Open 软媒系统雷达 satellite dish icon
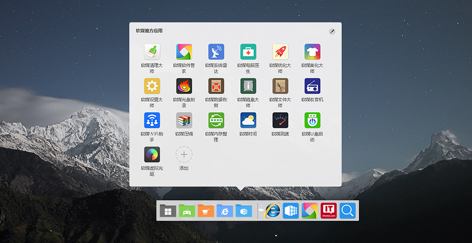 pyautogui.click(x=216, y=52)
